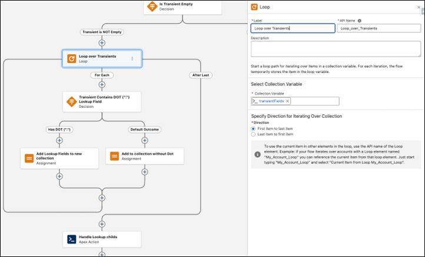This screenshot has height=257, width=425.
Task: Click the transientFields variable pill
Action: [x=271, y=101]
